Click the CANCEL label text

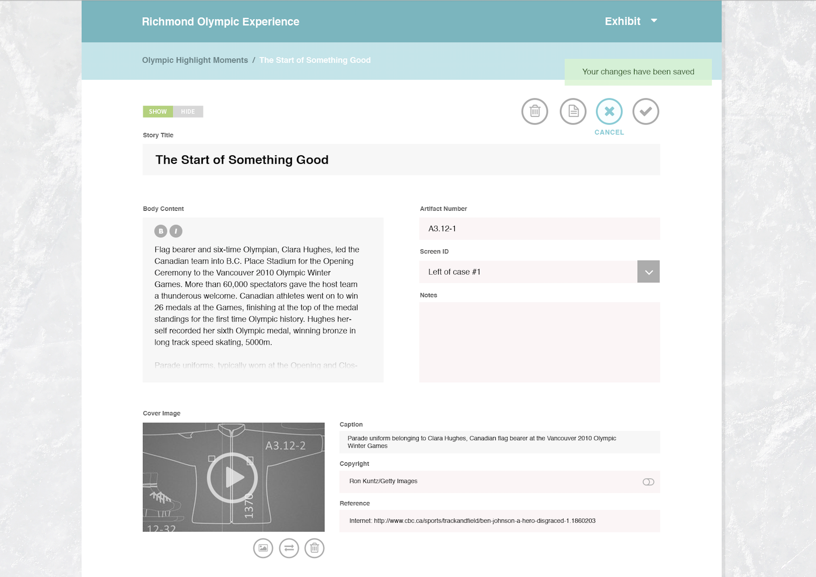609,133
